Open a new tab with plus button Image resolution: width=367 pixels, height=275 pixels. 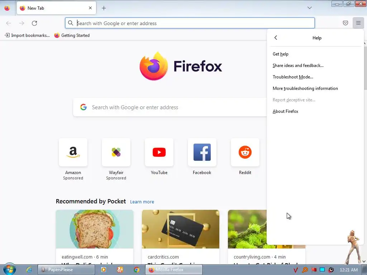click(104, 8)
